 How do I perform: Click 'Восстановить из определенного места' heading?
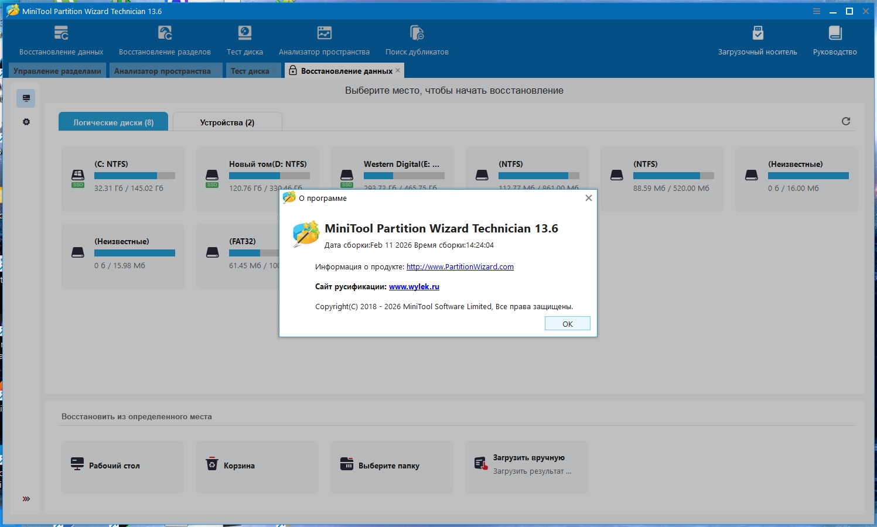[137, 416]
